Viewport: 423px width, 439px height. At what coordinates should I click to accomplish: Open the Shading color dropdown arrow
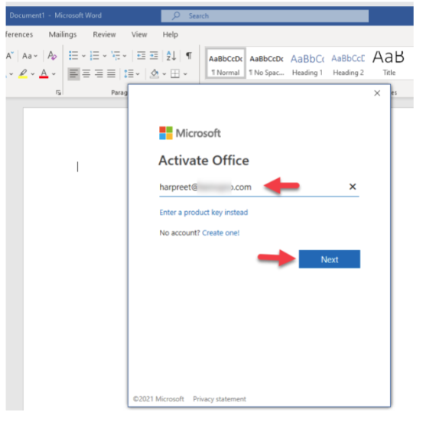click(164, 74)
